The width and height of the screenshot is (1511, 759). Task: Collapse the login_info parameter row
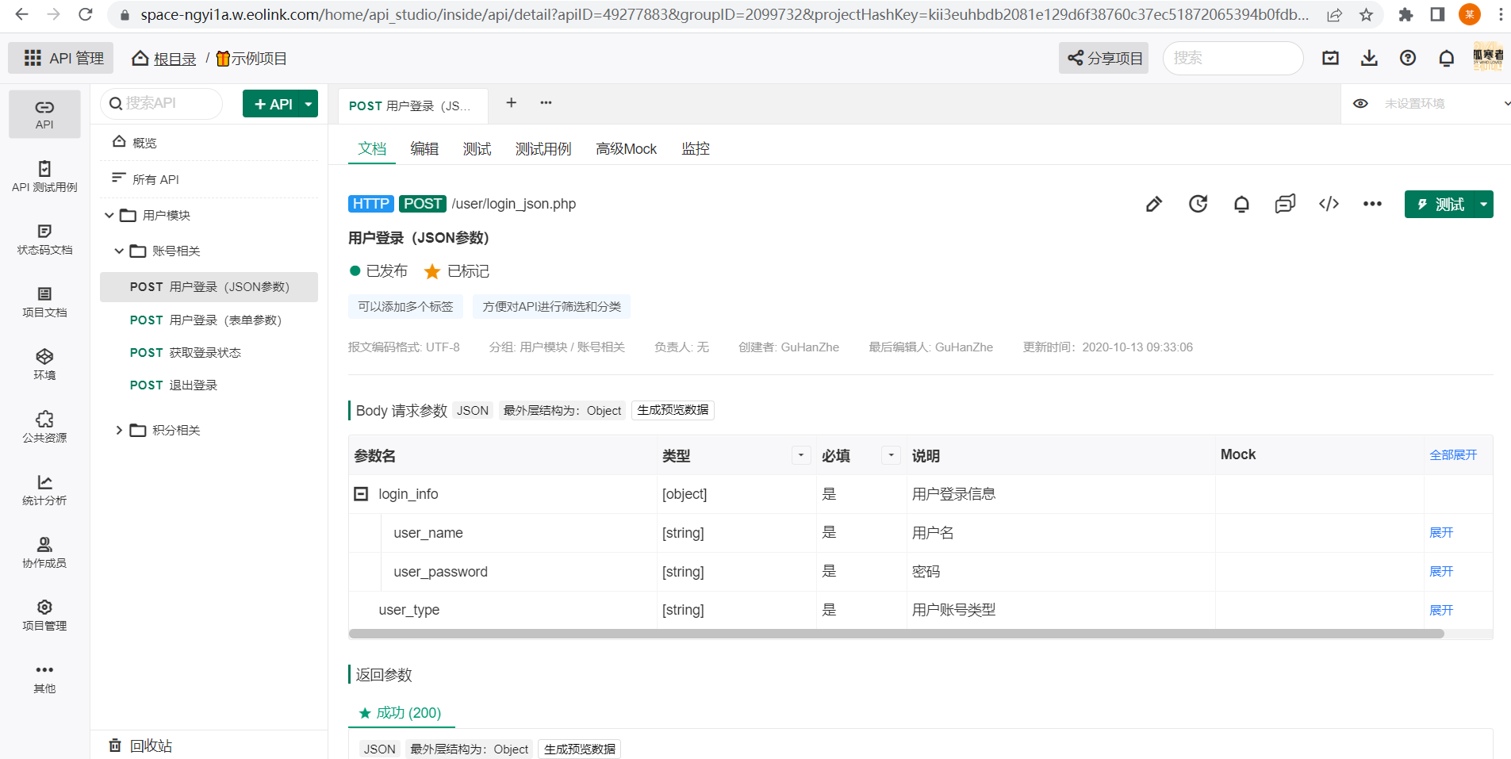tap(361, 493)
